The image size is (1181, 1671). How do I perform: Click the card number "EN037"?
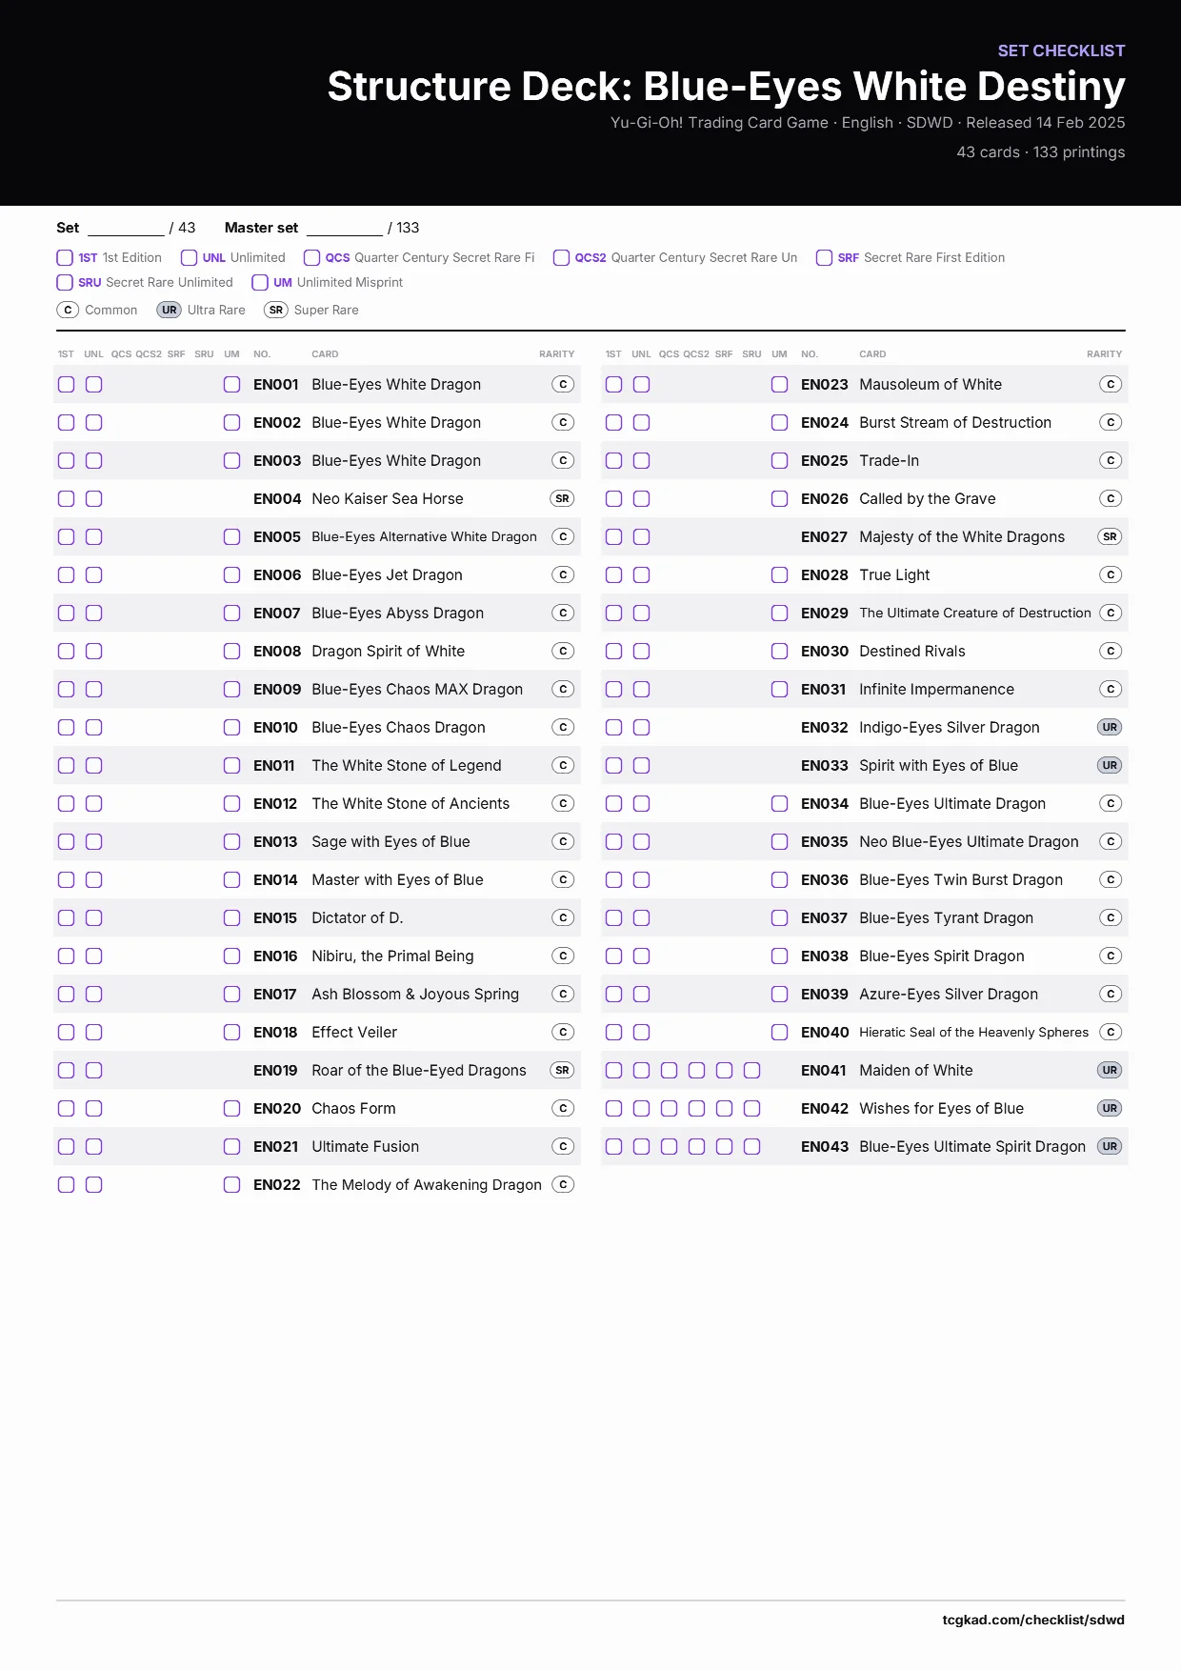tap(824, 917)
